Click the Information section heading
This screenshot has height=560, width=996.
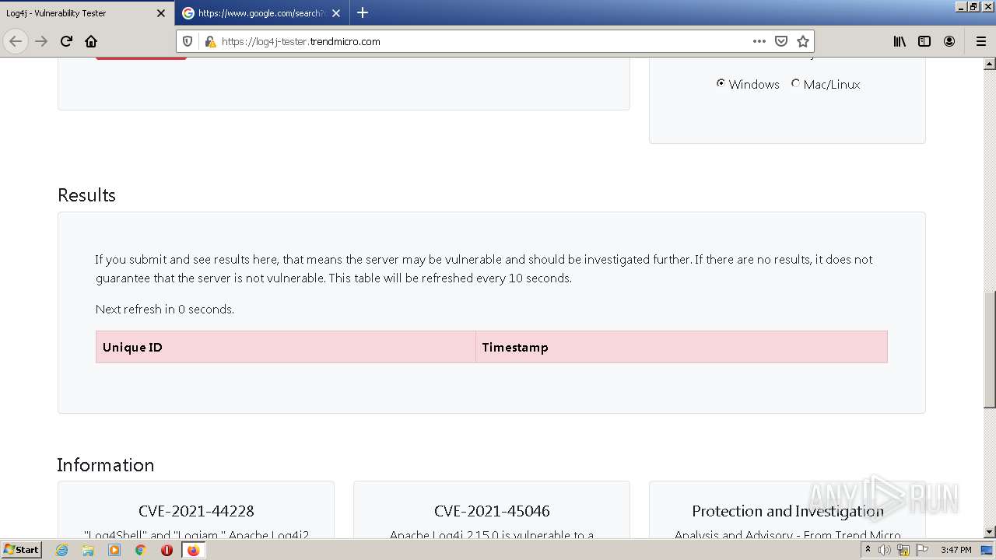tap(105, 465)
